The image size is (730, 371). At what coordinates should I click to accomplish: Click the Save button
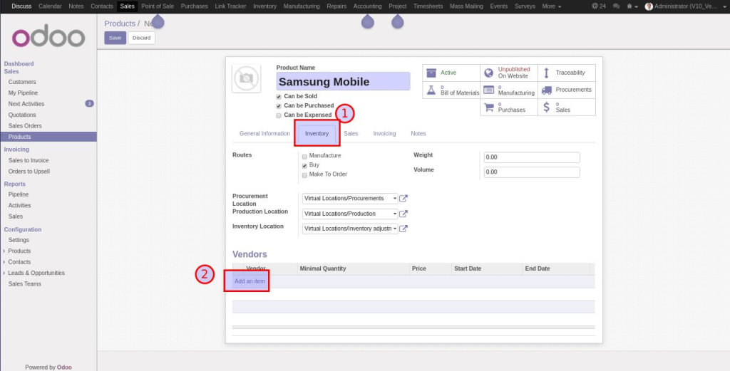pos(115,38)
